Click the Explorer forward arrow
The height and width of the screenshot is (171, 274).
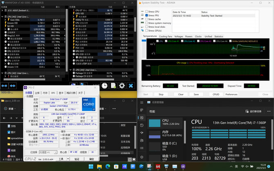click(x=11, y=118)
